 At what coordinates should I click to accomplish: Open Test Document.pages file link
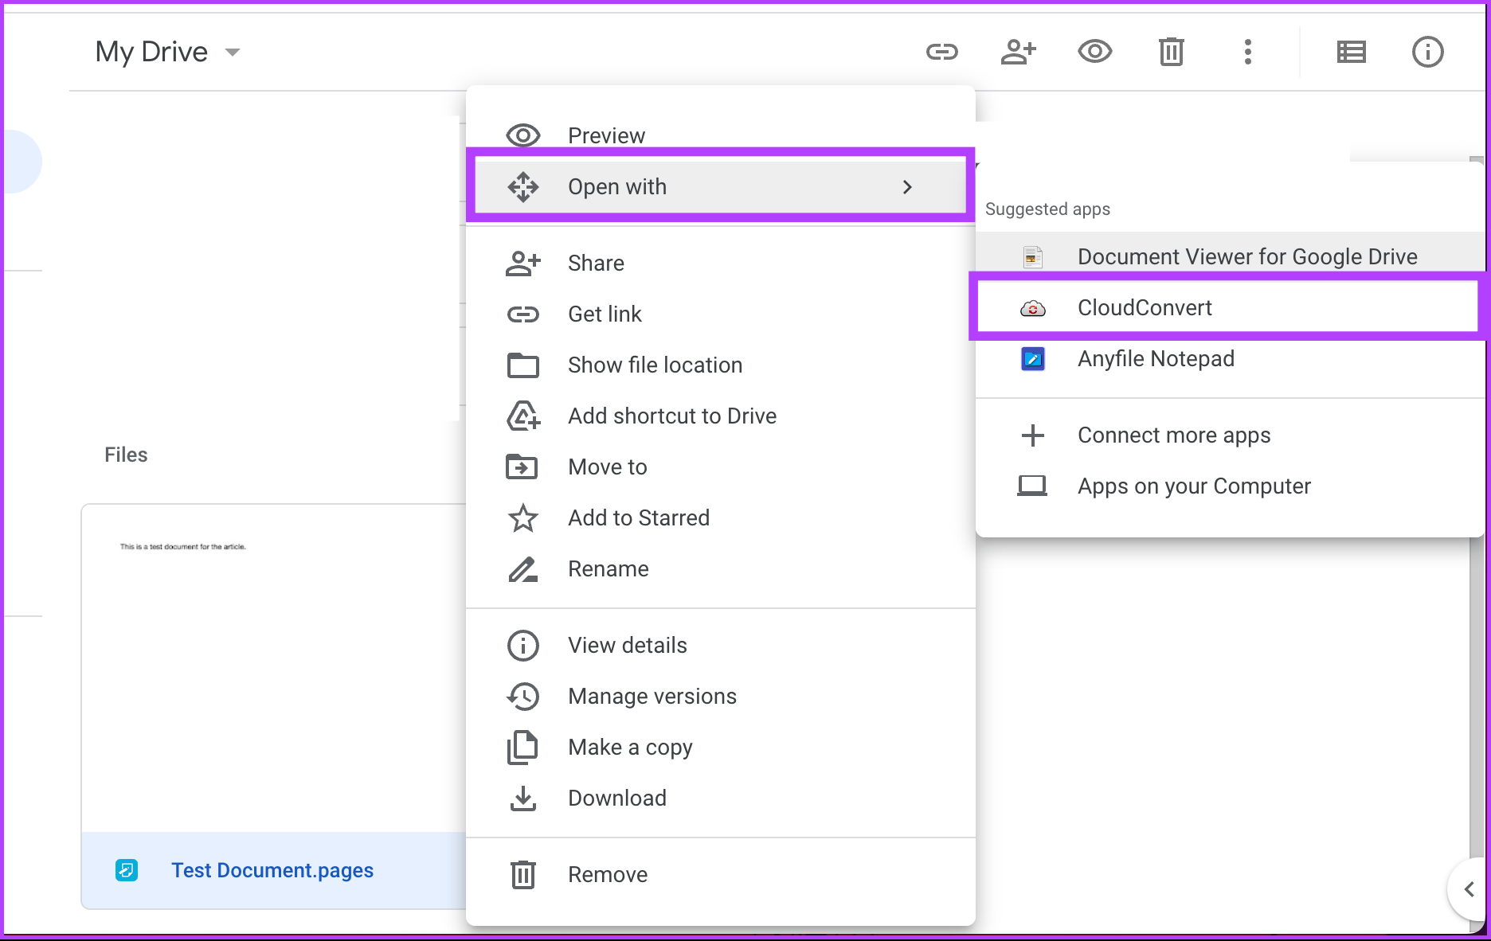(x=272, y=870)
